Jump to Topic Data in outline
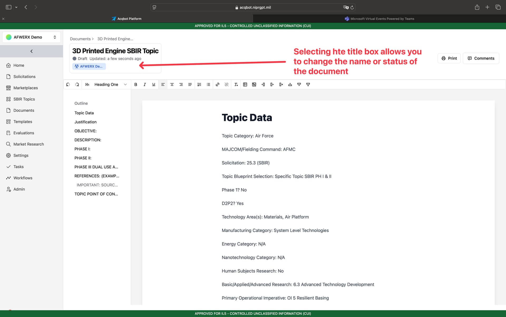Viewport: 506px width, 317px height. [84, 113]
